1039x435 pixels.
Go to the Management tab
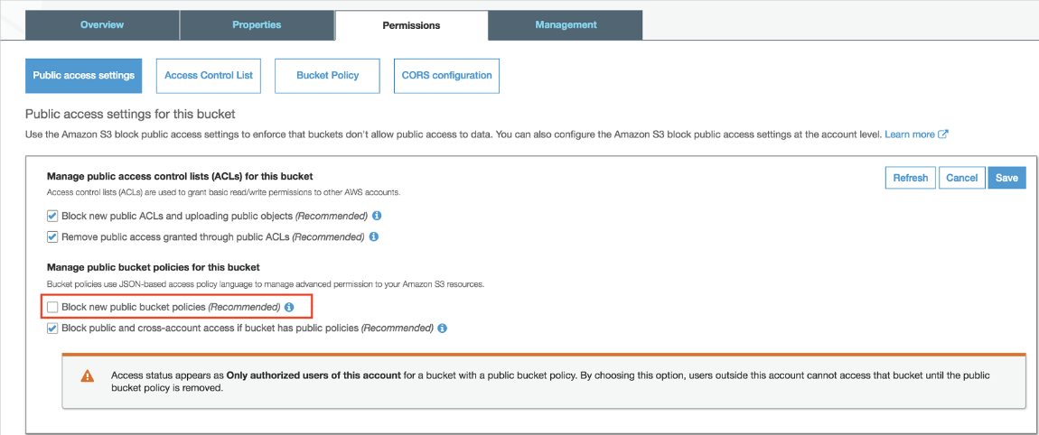coord(566,25)
